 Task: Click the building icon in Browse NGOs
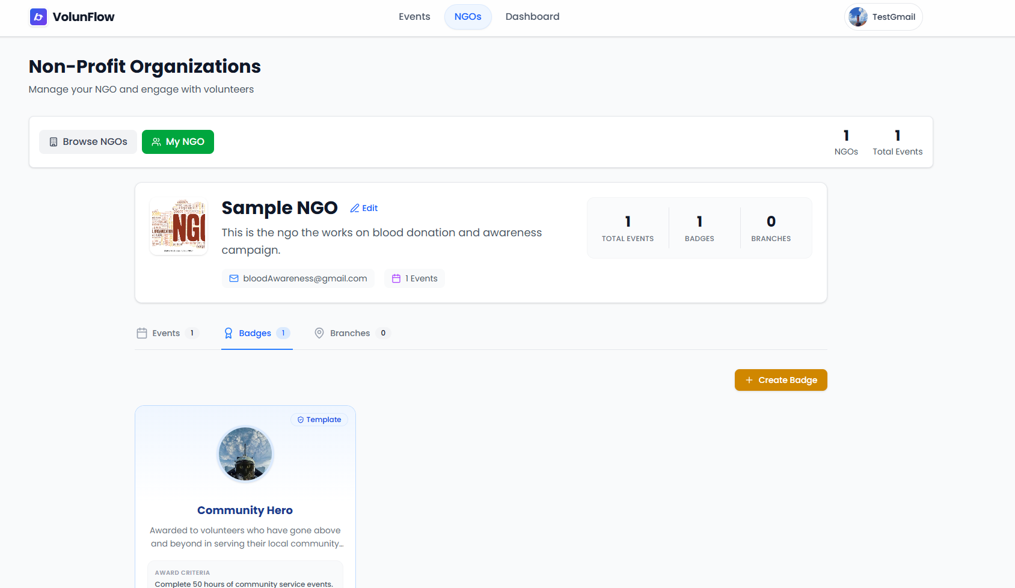54,142
